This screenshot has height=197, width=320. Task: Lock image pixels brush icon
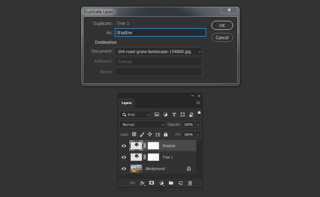tap(142, 134)
